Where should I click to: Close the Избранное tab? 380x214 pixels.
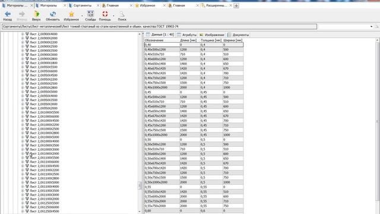click(164, 5)
